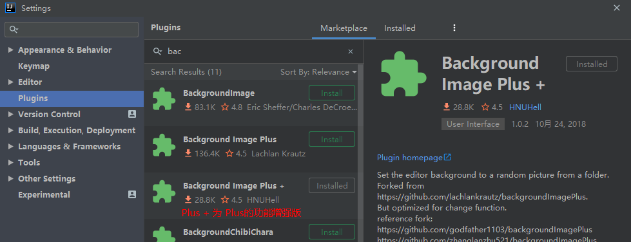Expand Languages & Frameworks node
The width and height of the screenshot is (631, 242).
point(11,146)
